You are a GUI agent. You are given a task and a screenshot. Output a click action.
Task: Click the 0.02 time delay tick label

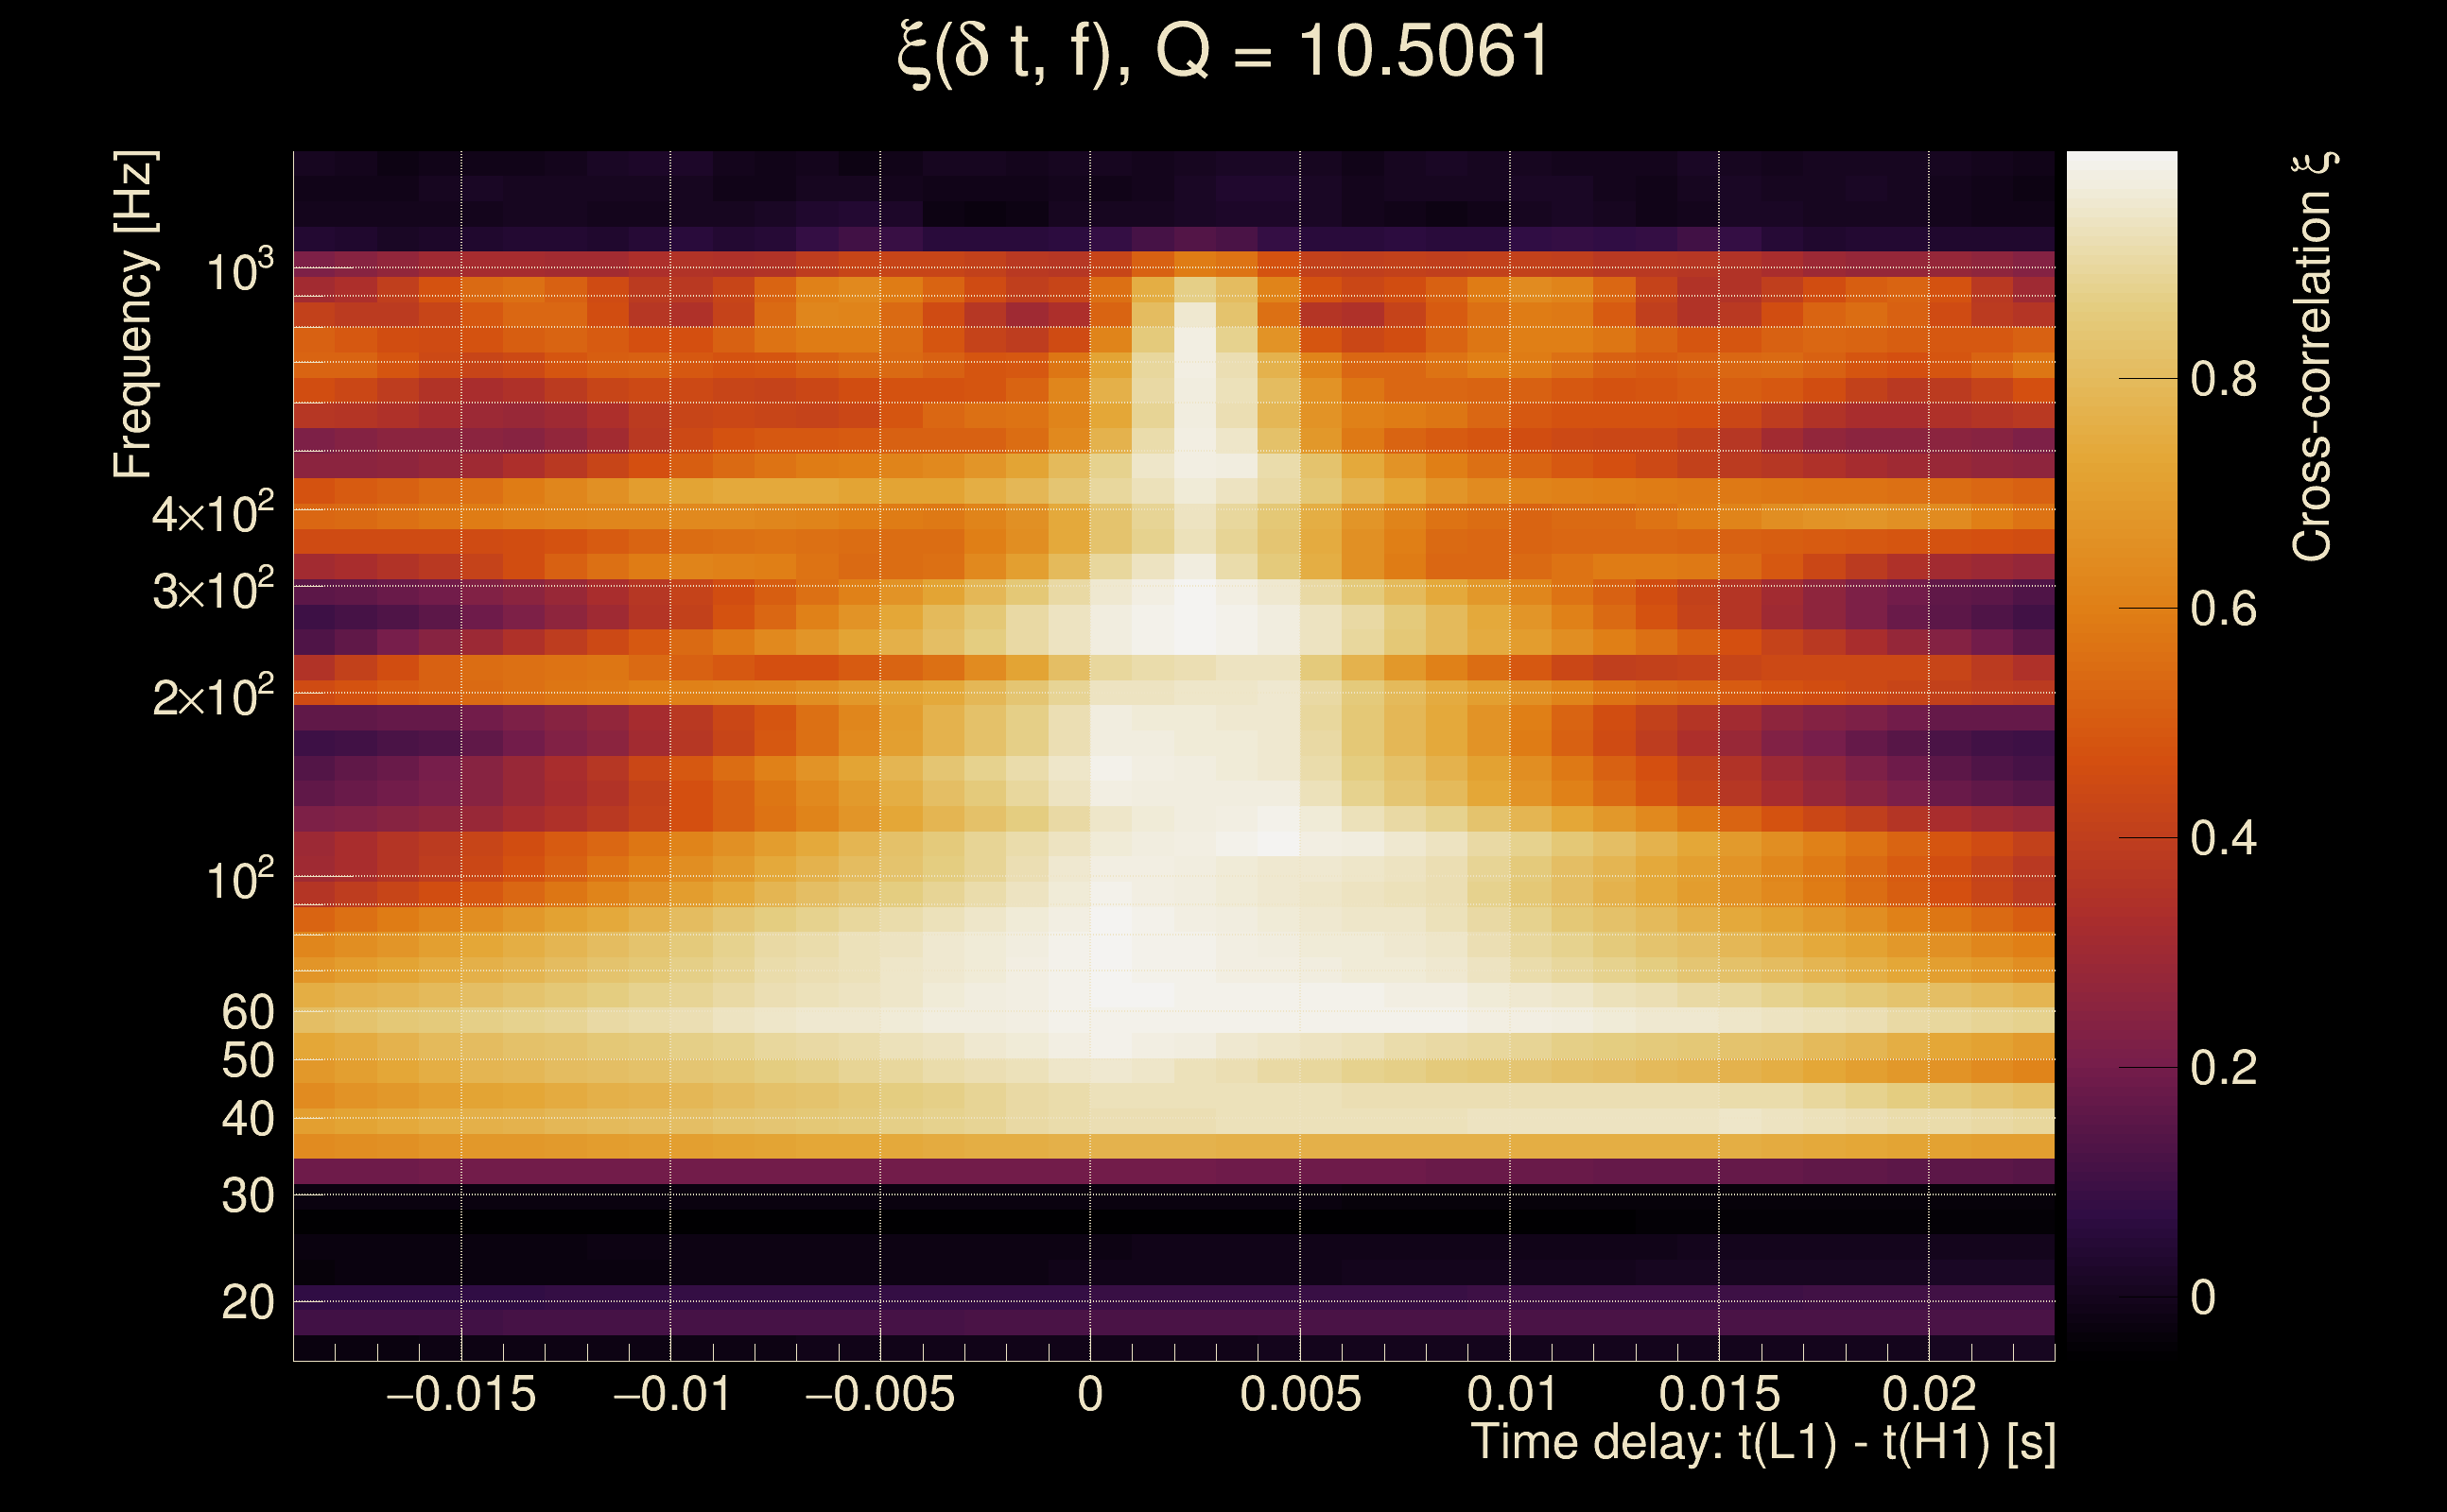[x=1929, y=1394]
